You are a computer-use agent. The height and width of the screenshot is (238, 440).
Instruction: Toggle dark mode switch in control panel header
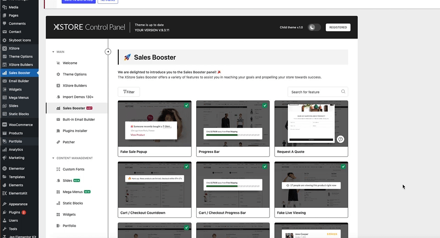pos(314,27)
